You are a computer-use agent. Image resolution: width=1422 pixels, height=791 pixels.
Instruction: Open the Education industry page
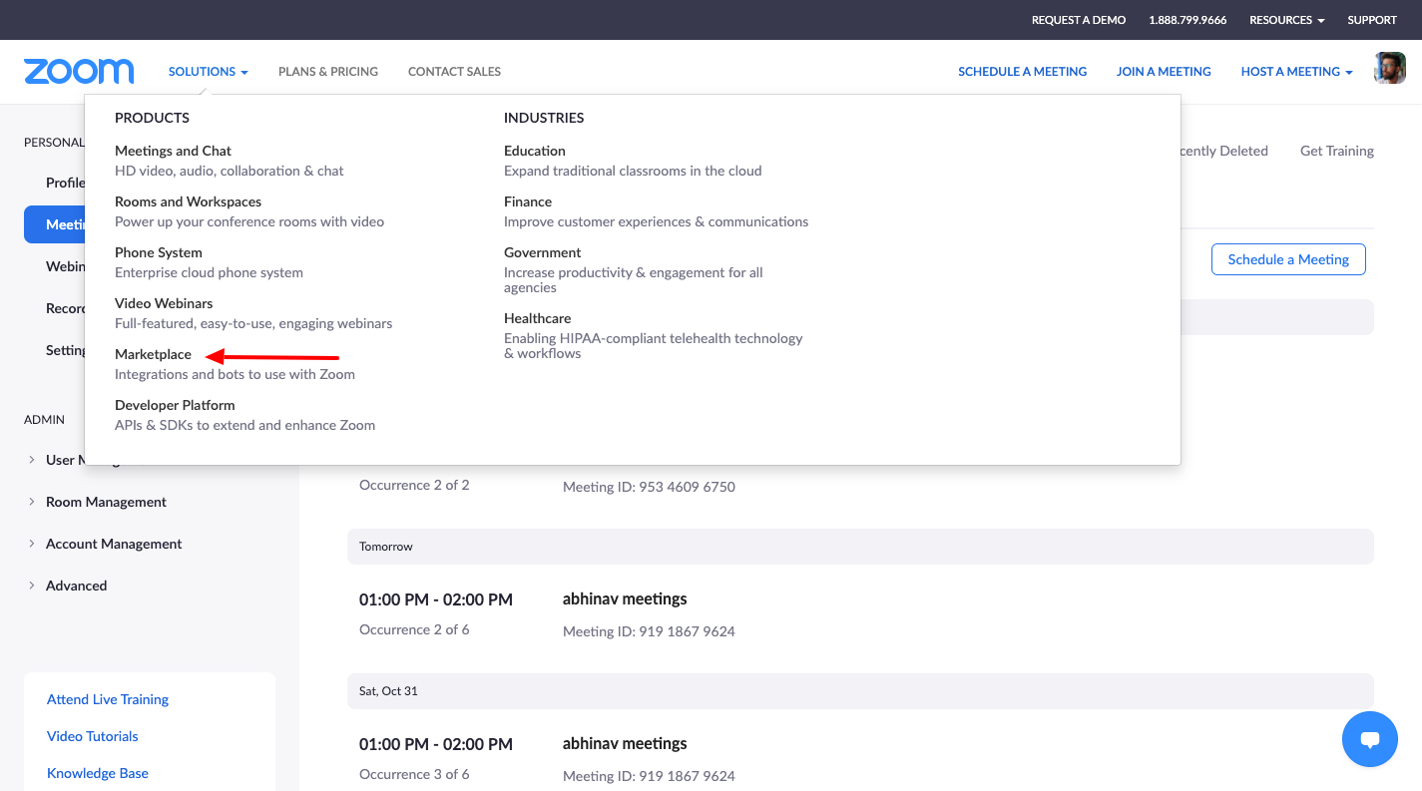point(534,151)
